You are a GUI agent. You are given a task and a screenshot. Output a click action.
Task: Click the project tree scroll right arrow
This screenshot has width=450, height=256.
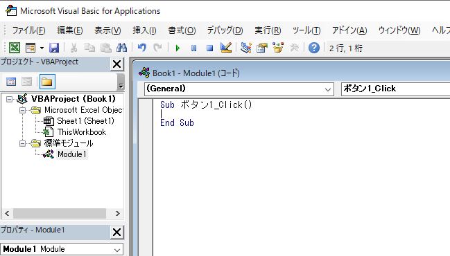coord(117,213)
